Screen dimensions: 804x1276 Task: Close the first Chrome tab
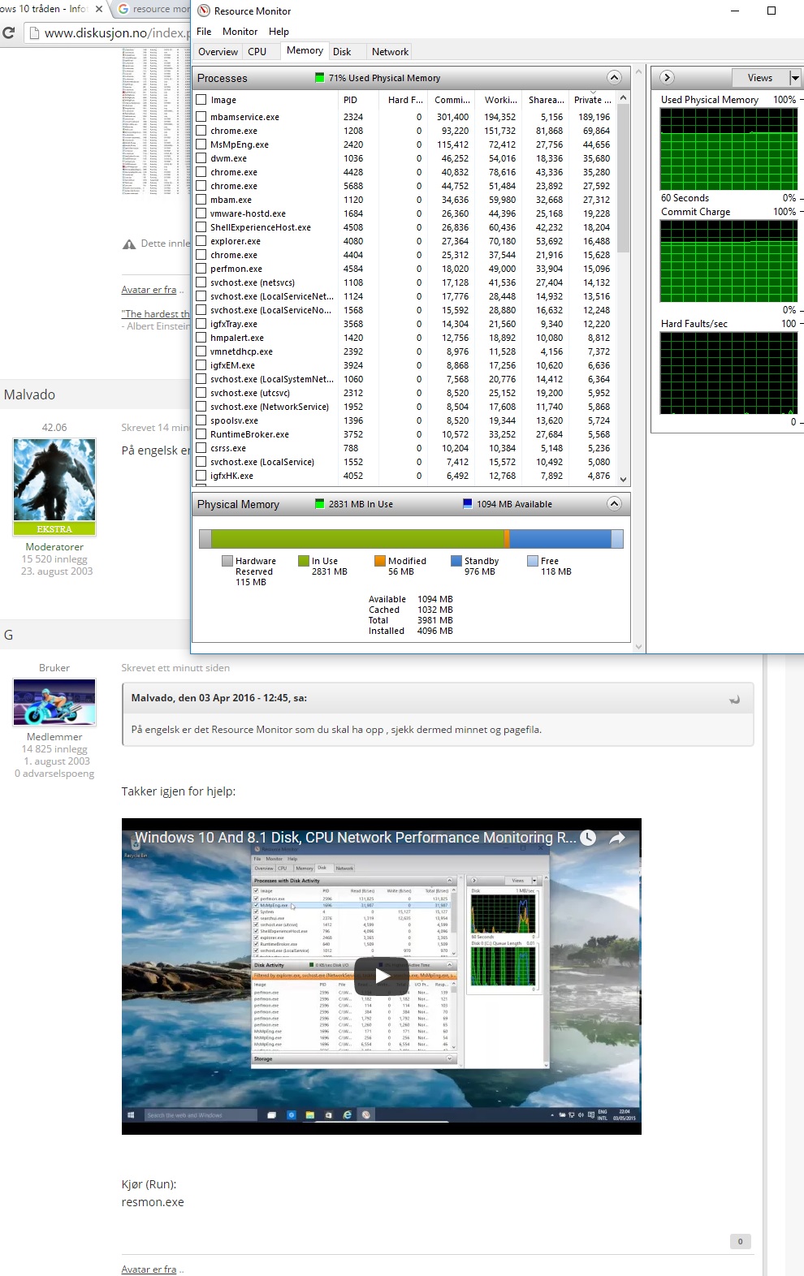(x=99, y=9)
